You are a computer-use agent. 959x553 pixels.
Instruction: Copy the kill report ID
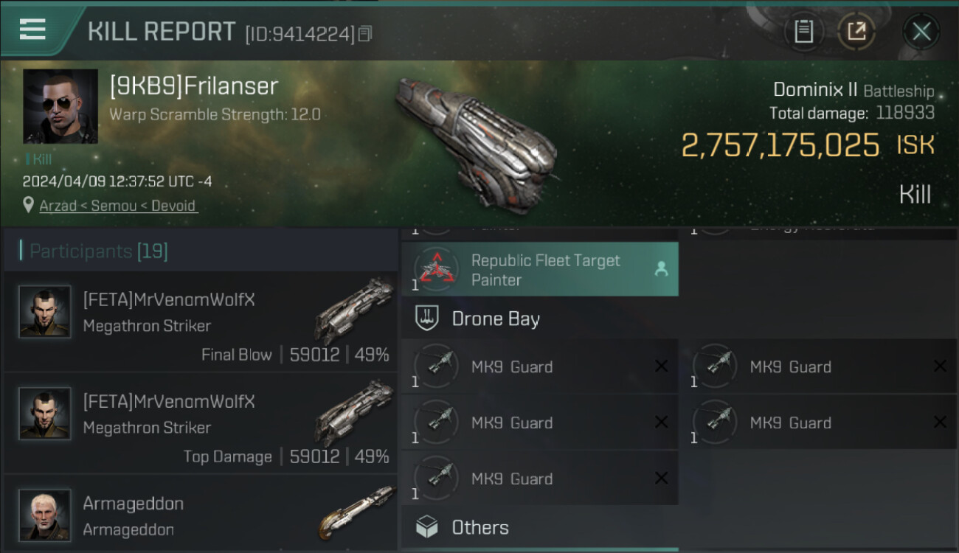[366, 34]
